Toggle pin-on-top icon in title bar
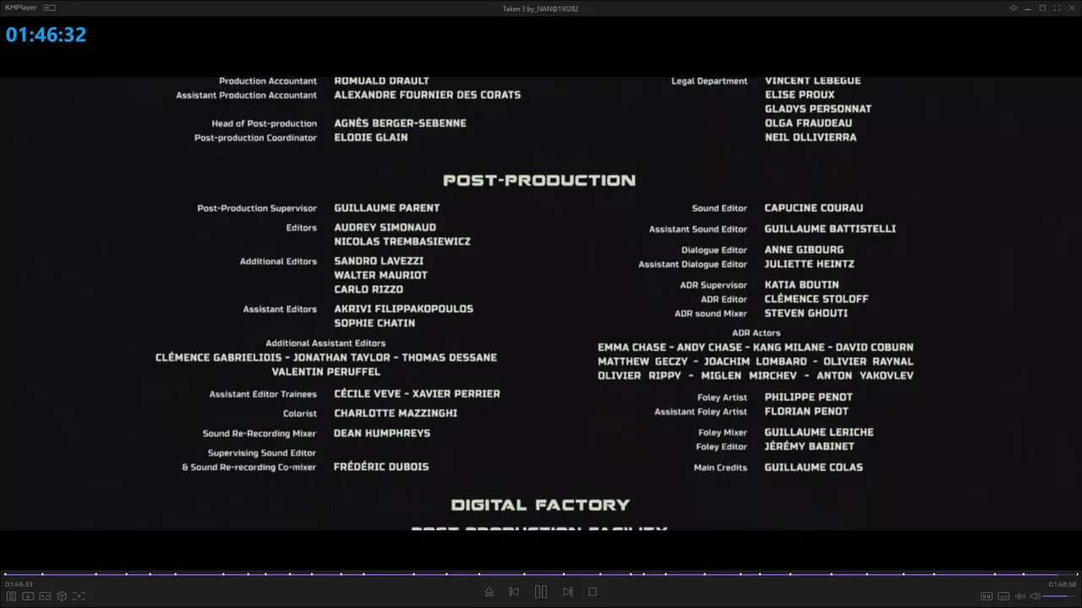The image size is (1082, 608). click(x=1014, y=8)
